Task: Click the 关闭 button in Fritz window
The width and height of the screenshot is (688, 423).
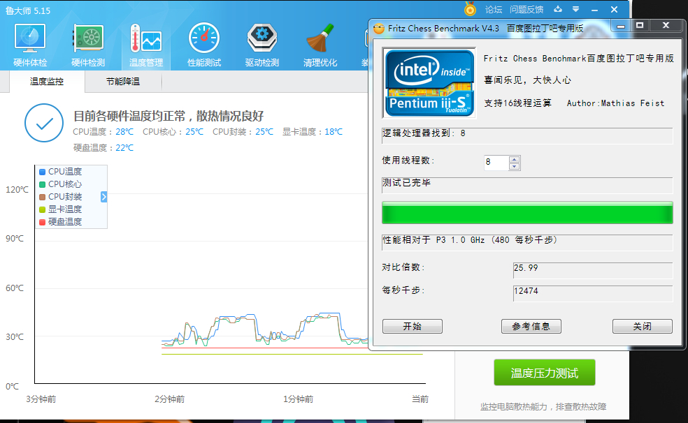Action: click(x=643, y=326)
